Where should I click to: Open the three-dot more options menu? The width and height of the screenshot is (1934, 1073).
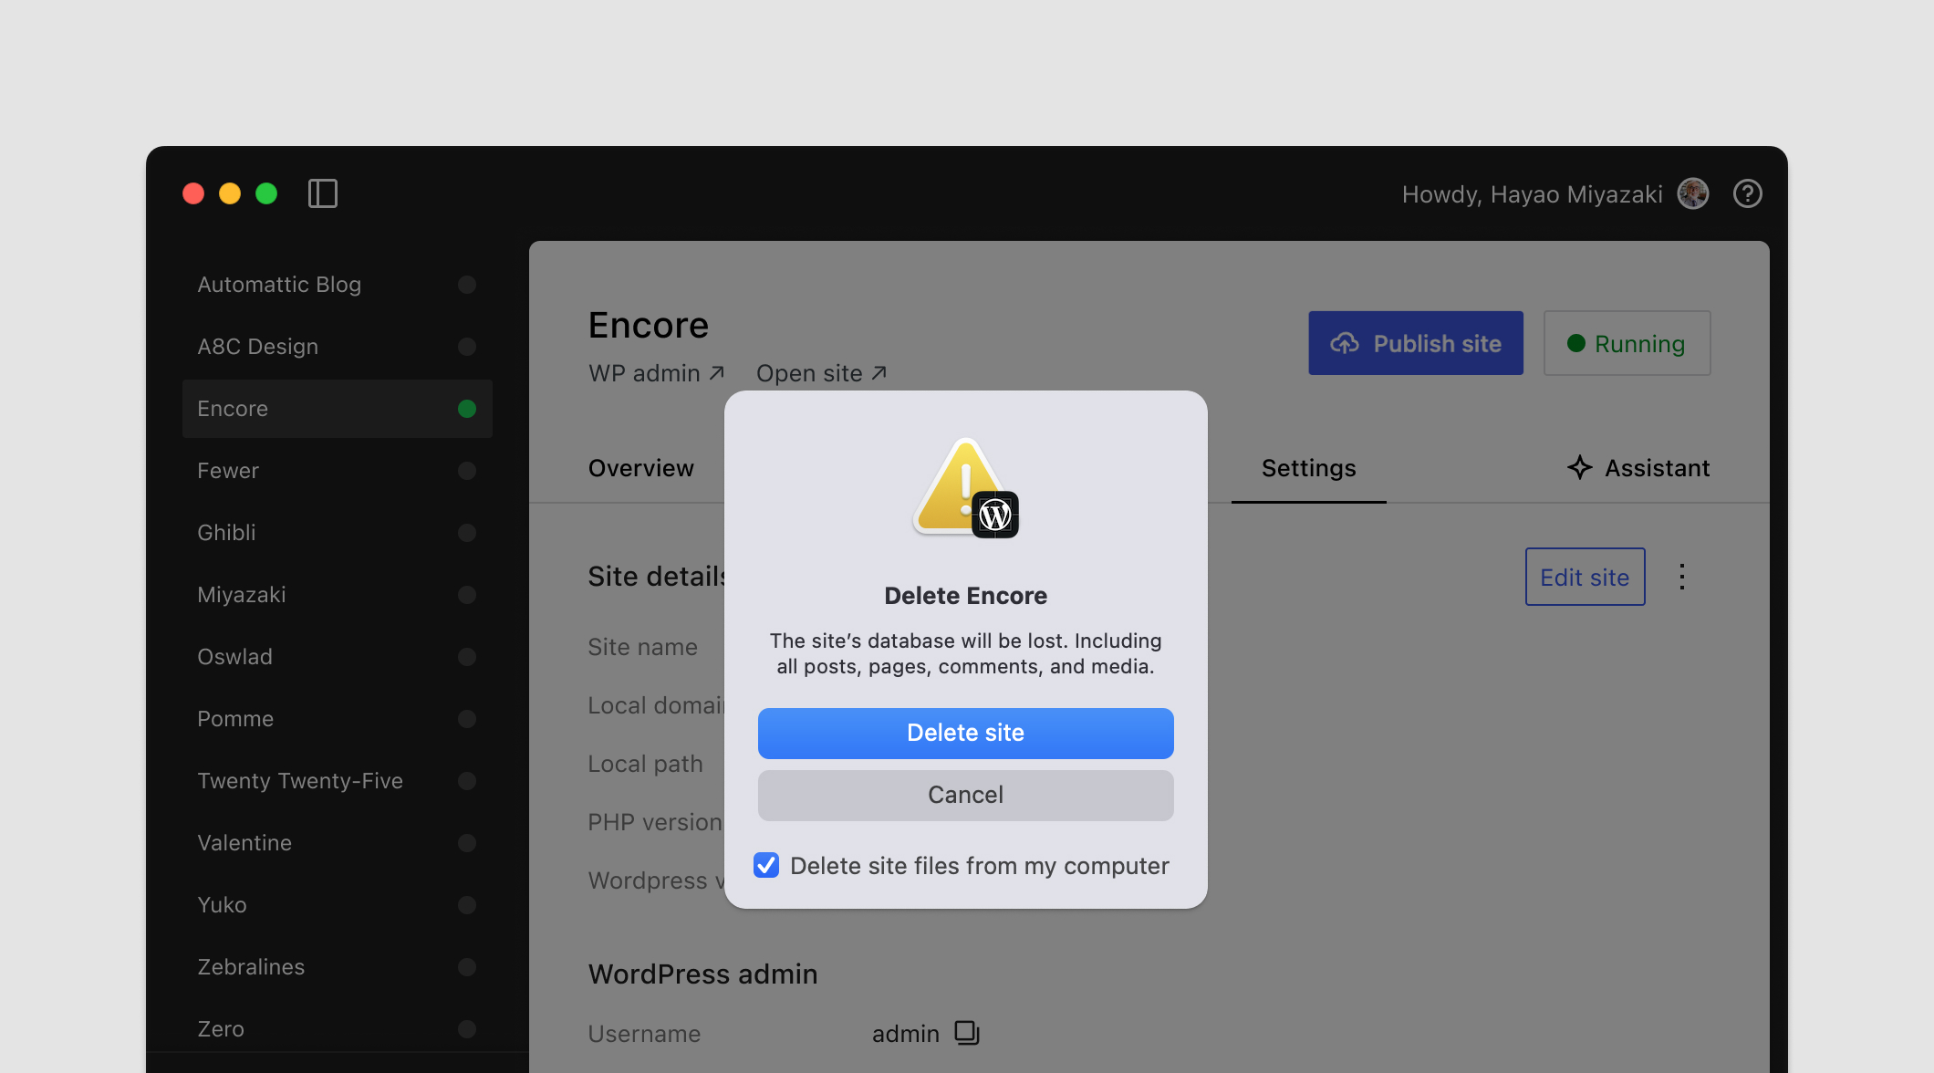pyautogui.click(x=1682, y=577)
